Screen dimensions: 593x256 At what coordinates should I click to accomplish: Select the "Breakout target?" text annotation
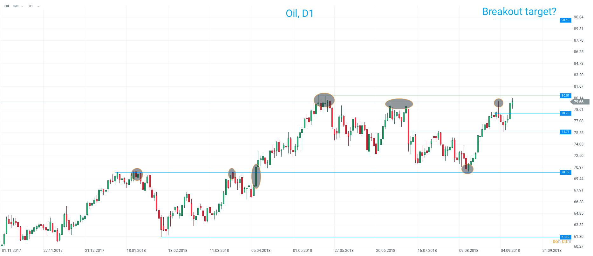click(x=519, y=12)
